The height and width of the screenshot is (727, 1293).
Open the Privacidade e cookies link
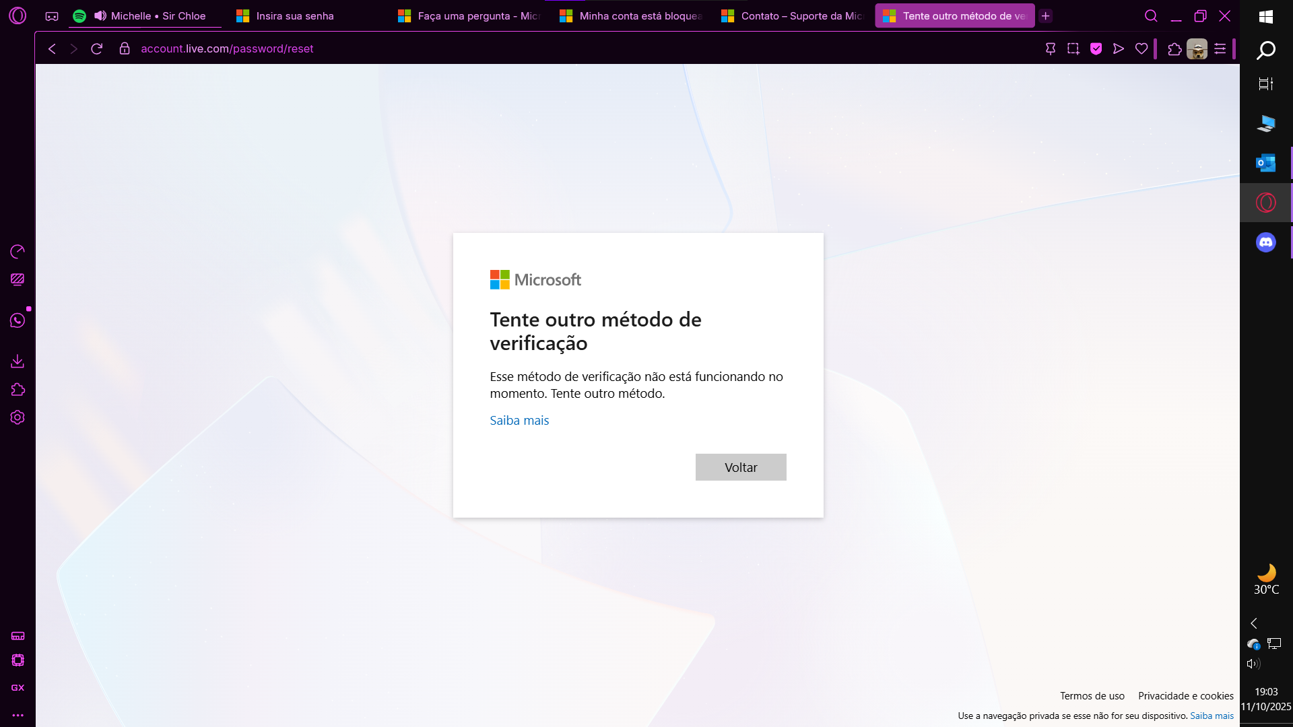tap(1185, 696)
